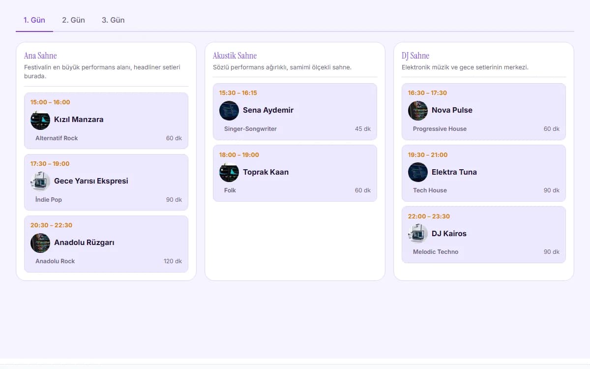The image size is (590, 369).
Task: Select the 1. Gün tab
Action: (34, 20)
